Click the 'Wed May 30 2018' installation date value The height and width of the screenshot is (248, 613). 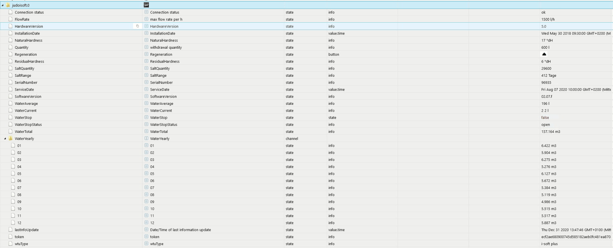click(576, 34)
